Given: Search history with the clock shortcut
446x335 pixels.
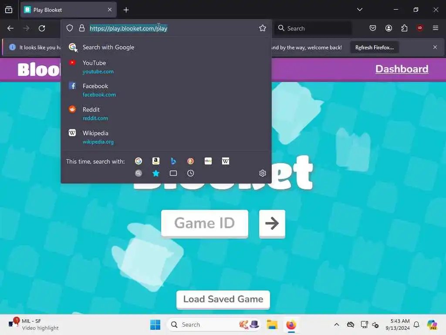Looking at the screenshot, I should click(x=191, y=173).
